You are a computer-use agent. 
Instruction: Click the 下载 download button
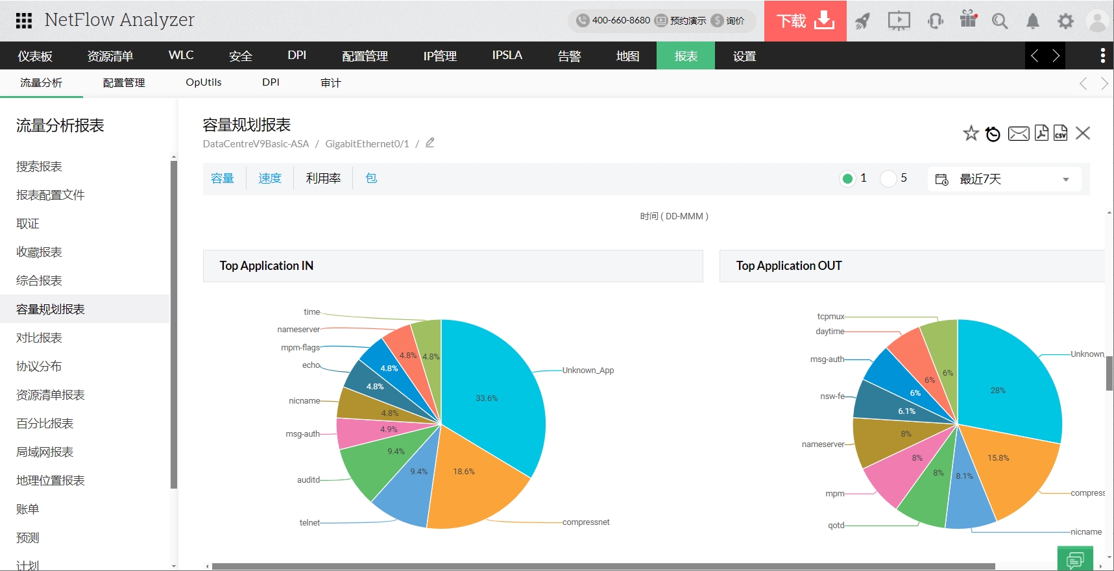pyautogui.click(x=805, y=21)
